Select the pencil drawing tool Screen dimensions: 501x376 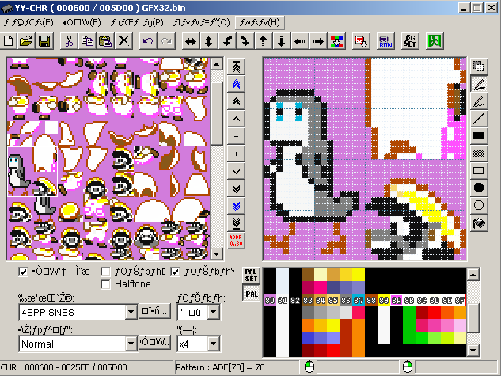click(478, 83)
